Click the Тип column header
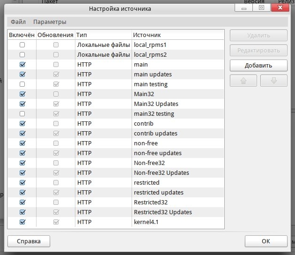 tap(82, 35)
